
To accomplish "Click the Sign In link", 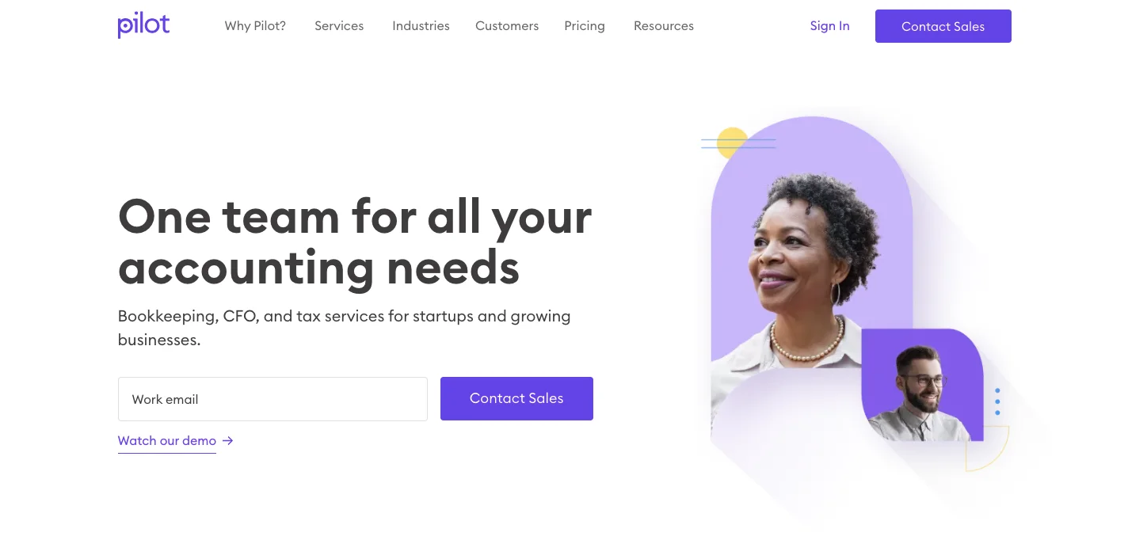I will [x=829, y=26].
